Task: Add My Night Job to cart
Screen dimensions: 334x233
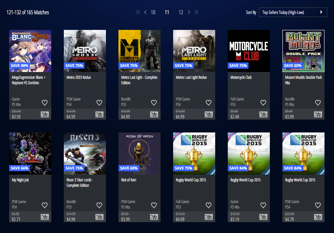Action: tap(45, 217)
